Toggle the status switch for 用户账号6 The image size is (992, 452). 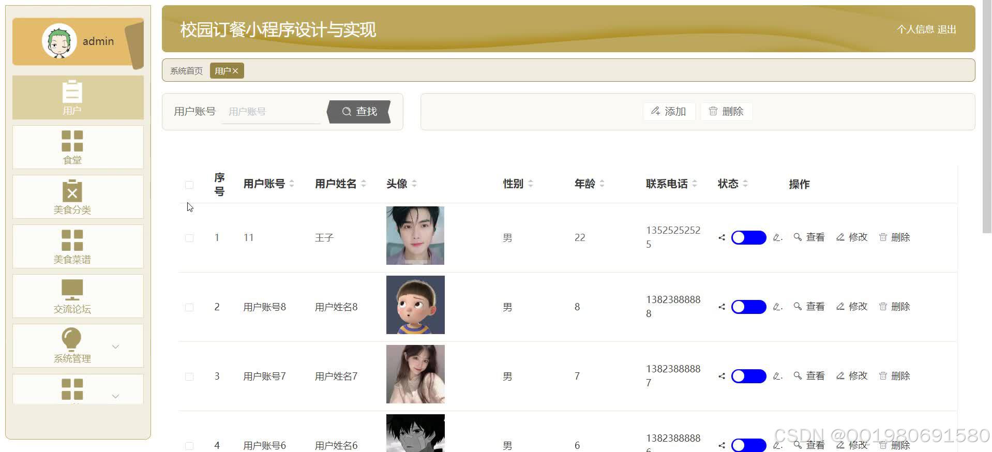(748, 445)
